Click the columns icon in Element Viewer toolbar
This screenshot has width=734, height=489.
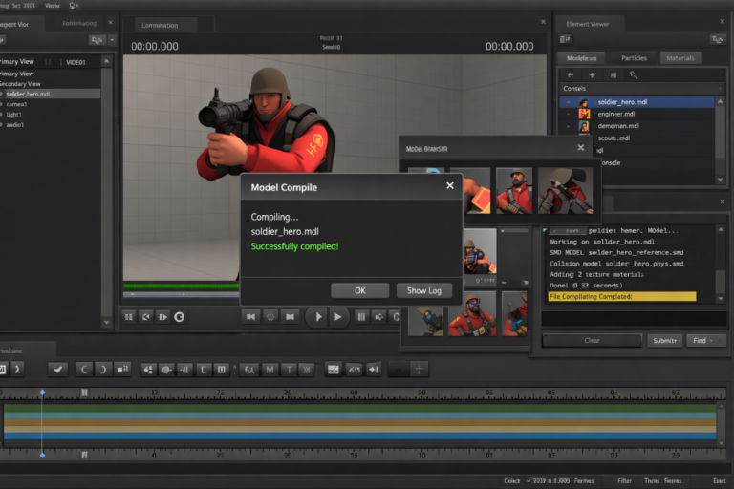pos(614,74)
